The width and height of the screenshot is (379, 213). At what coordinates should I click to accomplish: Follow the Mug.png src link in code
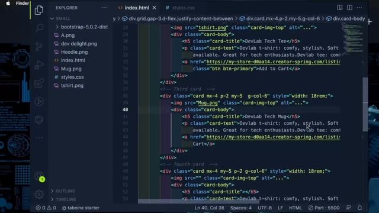click(x=208, y=103)
